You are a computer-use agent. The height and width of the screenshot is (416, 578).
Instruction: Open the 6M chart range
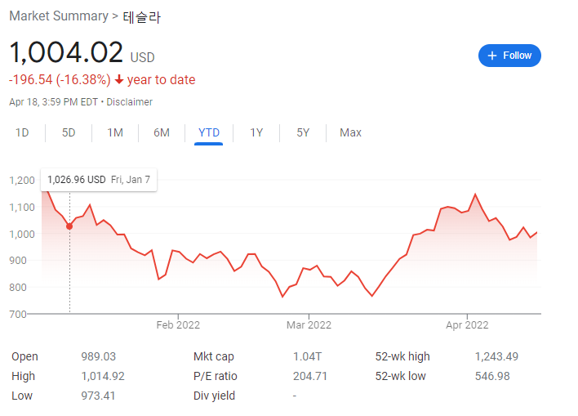pos(162,132)
